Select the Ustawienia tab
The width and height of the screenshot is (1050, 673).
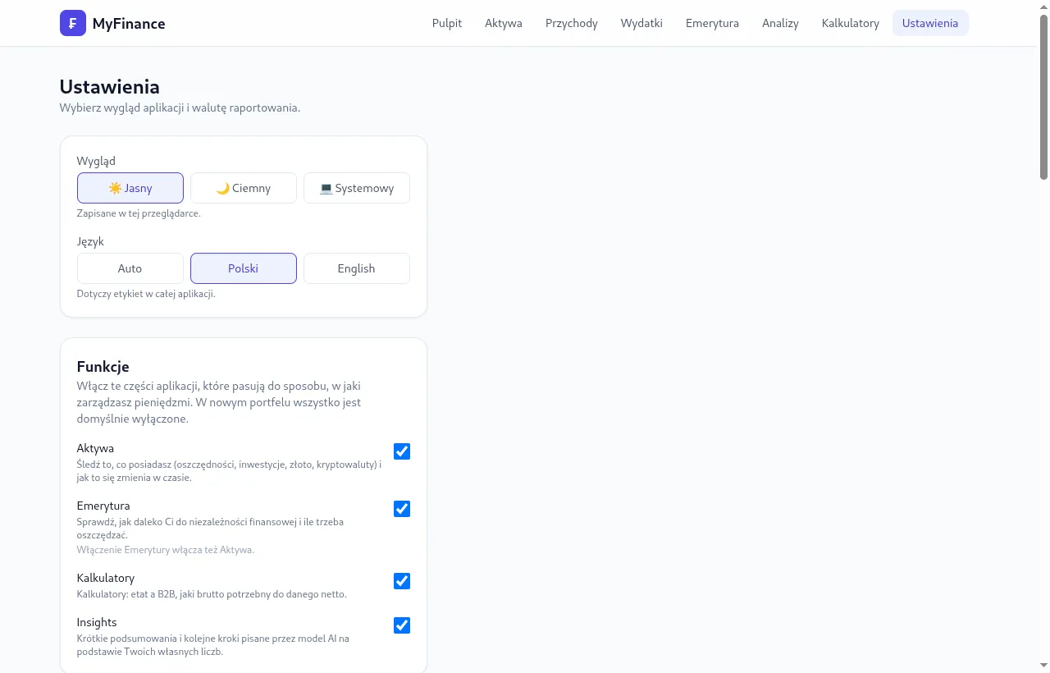point(930,23)
